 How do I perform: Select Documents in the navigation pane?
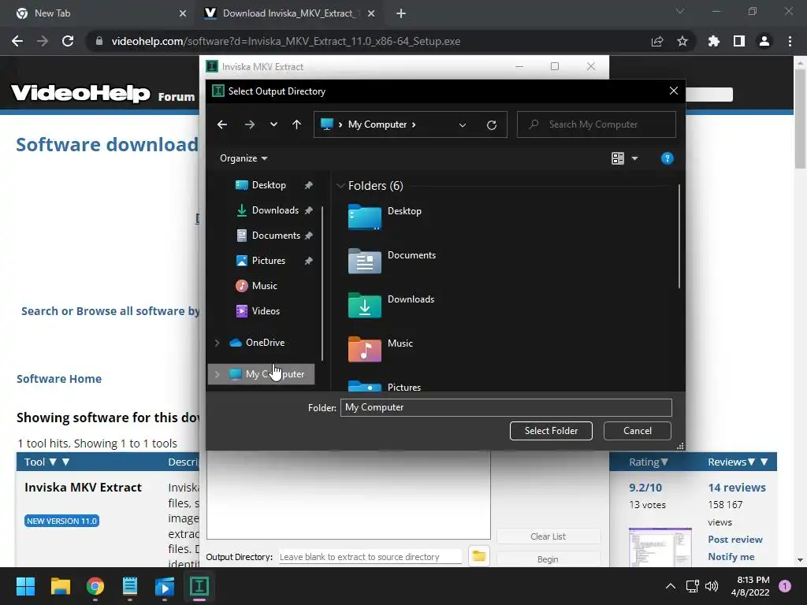click(x=275, y=236)
